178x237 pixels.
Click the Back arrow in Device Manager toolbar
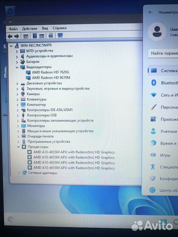click(x=10, y=36)
